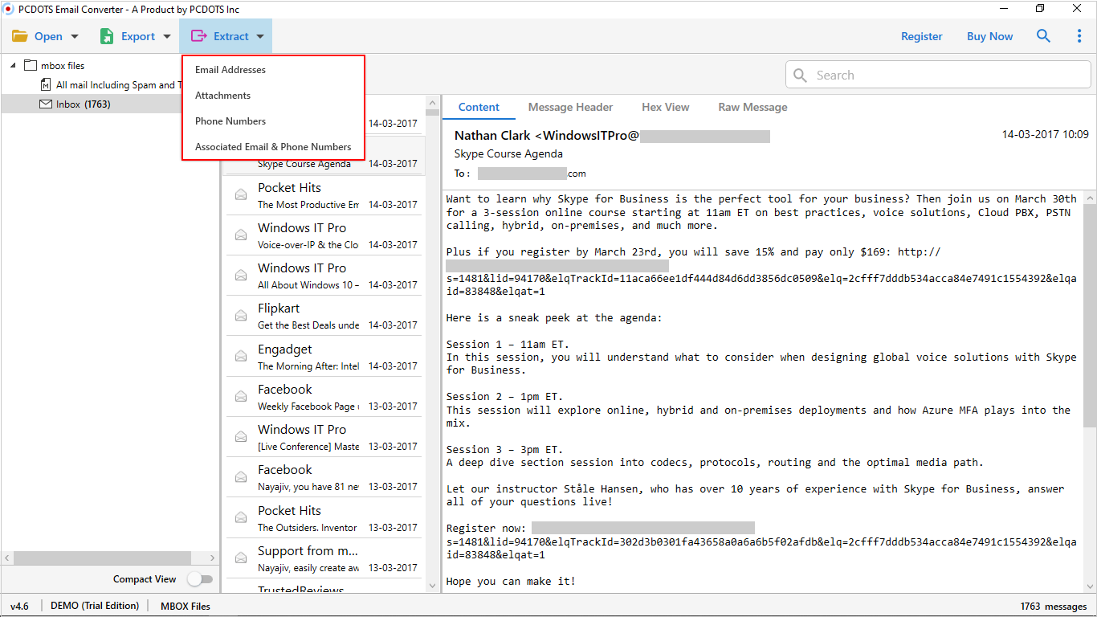
Task: Click the MBOX Files status bar label
Action: click(x=186, y=606)
